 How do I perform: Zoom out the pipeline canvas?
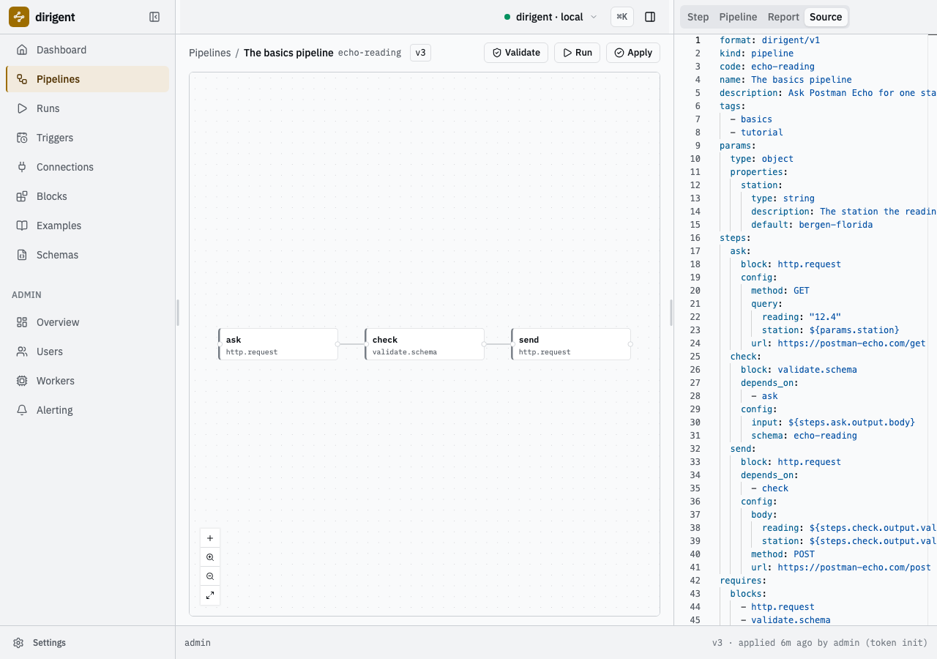coord(210,576)
